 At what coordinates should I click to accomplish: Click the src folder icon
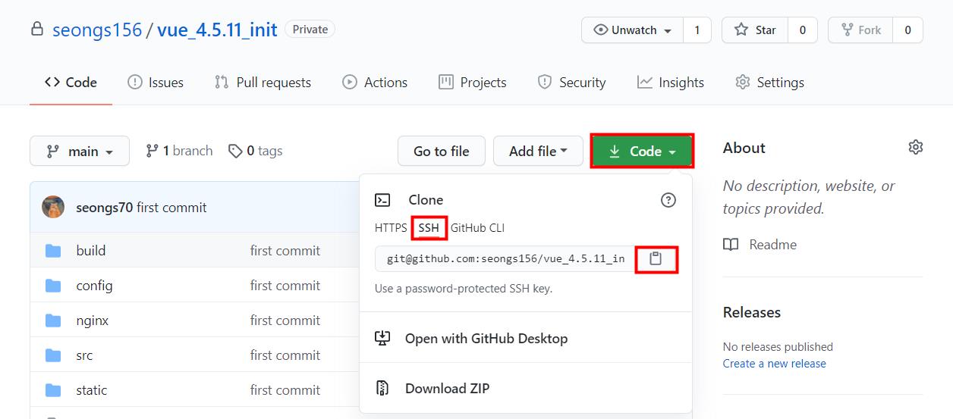pyautogui.click(x=53, y=355)
